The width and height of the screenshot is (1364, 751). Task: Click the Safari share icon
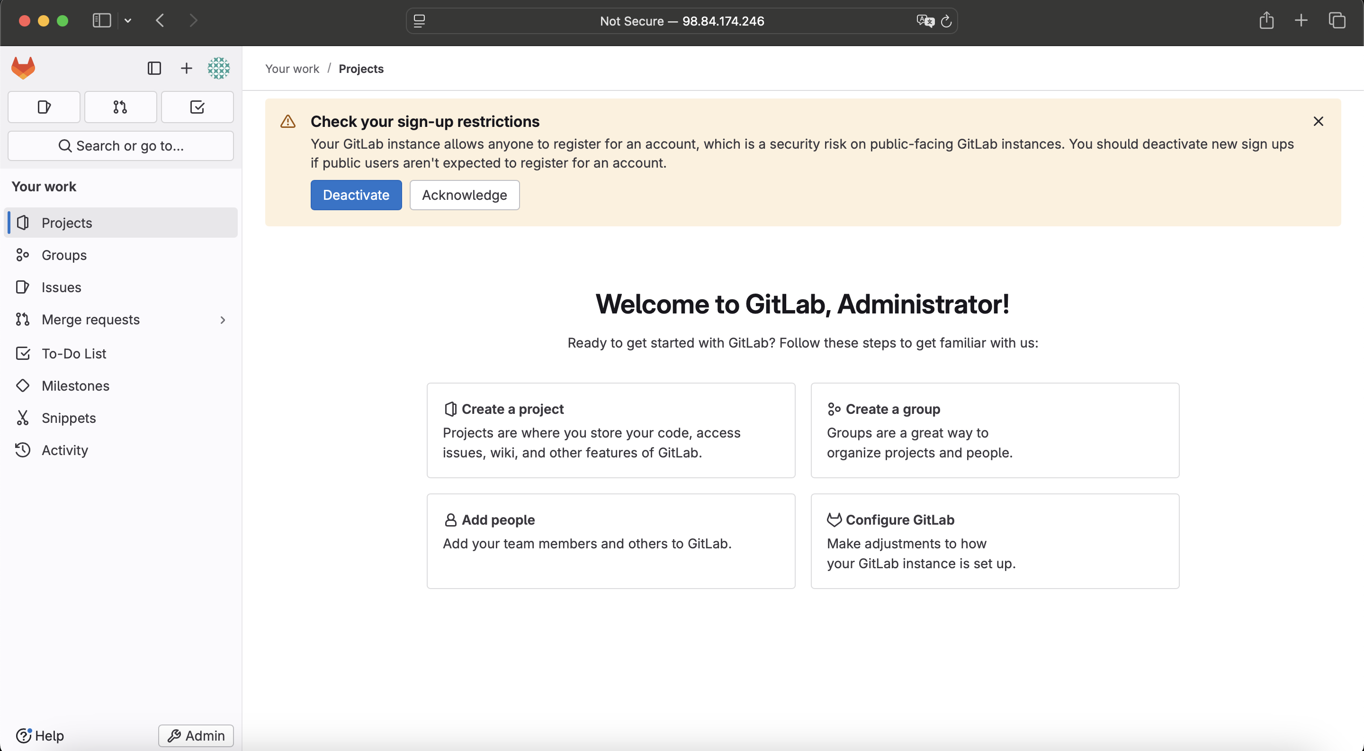tap(1266, 21)
